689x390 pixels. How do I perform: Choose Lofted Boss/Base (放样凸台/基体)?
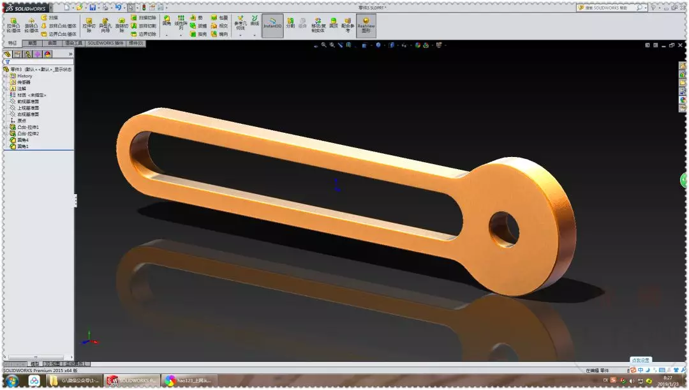[59, 26]
